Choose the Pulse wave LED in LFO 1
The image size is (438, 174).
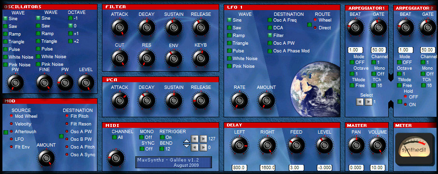pos(229,51)
